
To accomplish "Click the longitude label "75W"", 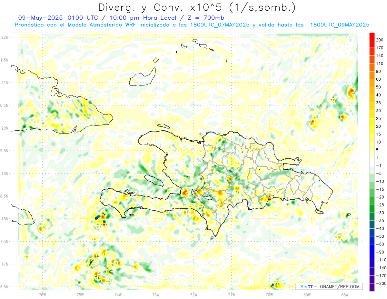I will tap(80, 294).
